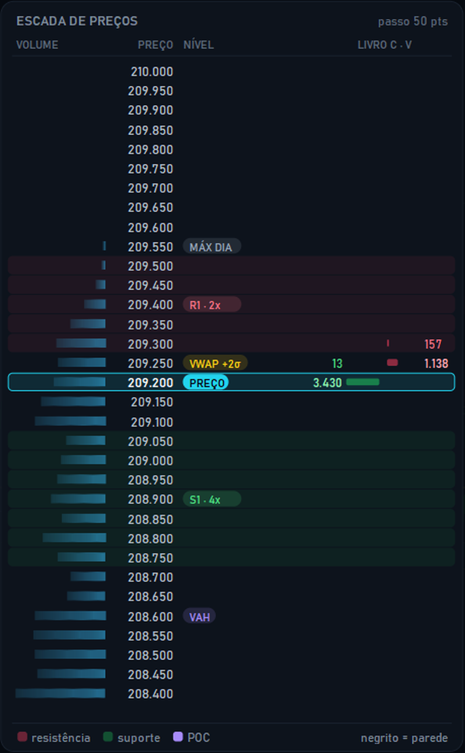
Task: Click the VAH level badge
Action: [x=199, y=617]
